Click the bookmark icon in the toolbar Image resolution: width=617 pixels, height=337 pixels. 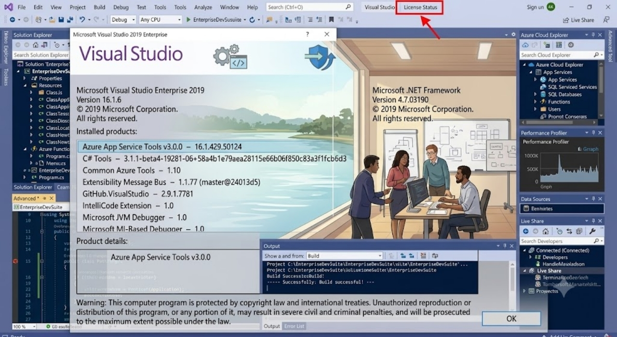click(331, 20)
